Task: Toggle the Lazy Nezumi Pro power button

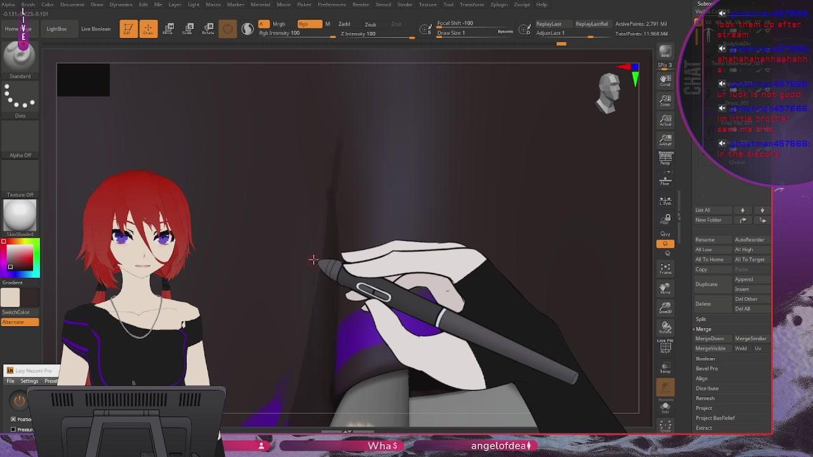Action: [x=20, y=401]
